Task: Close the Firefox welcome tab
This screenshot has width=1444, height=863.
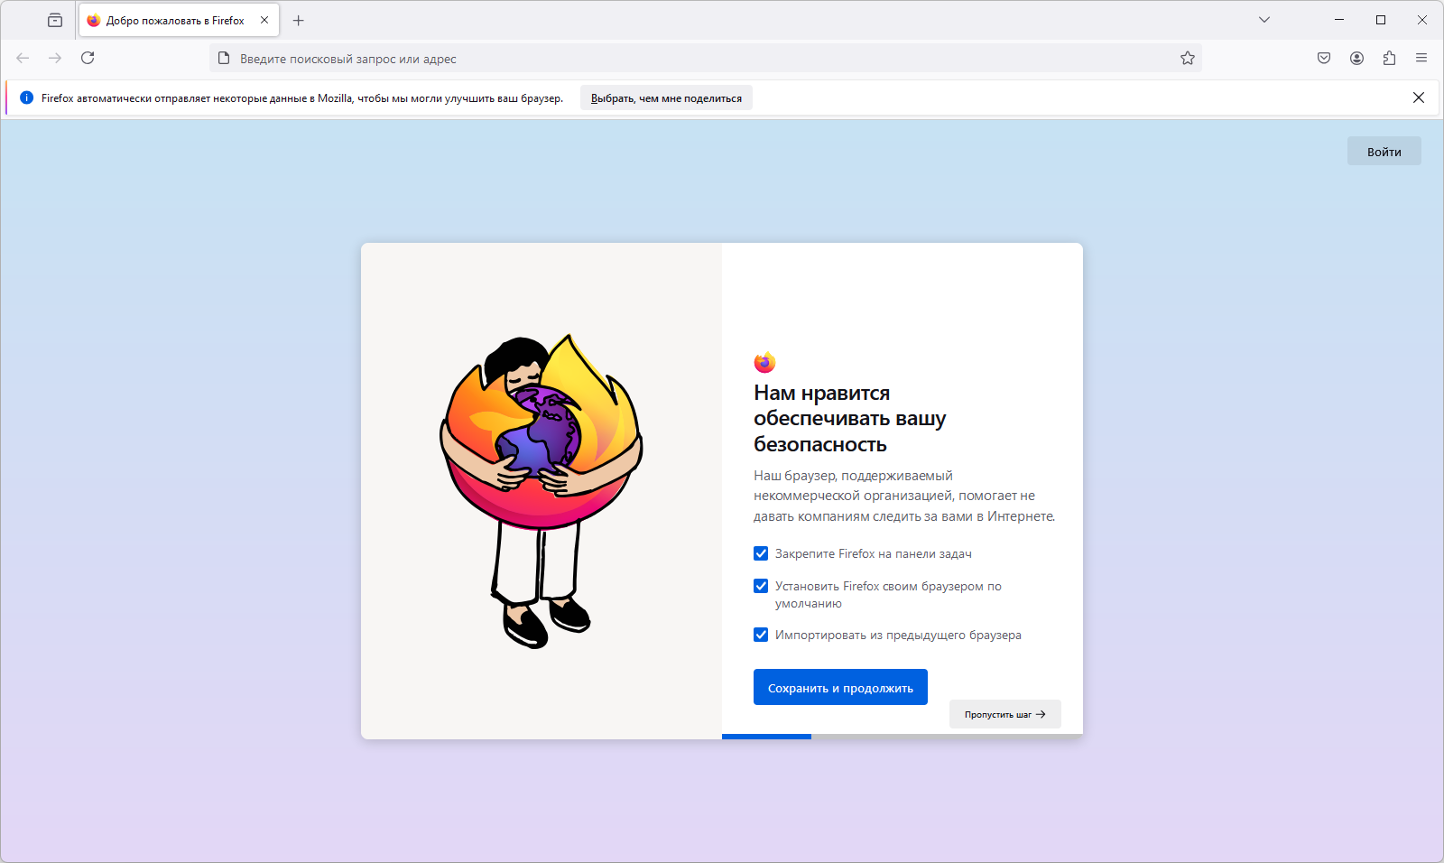Action: tap(264, 20)
